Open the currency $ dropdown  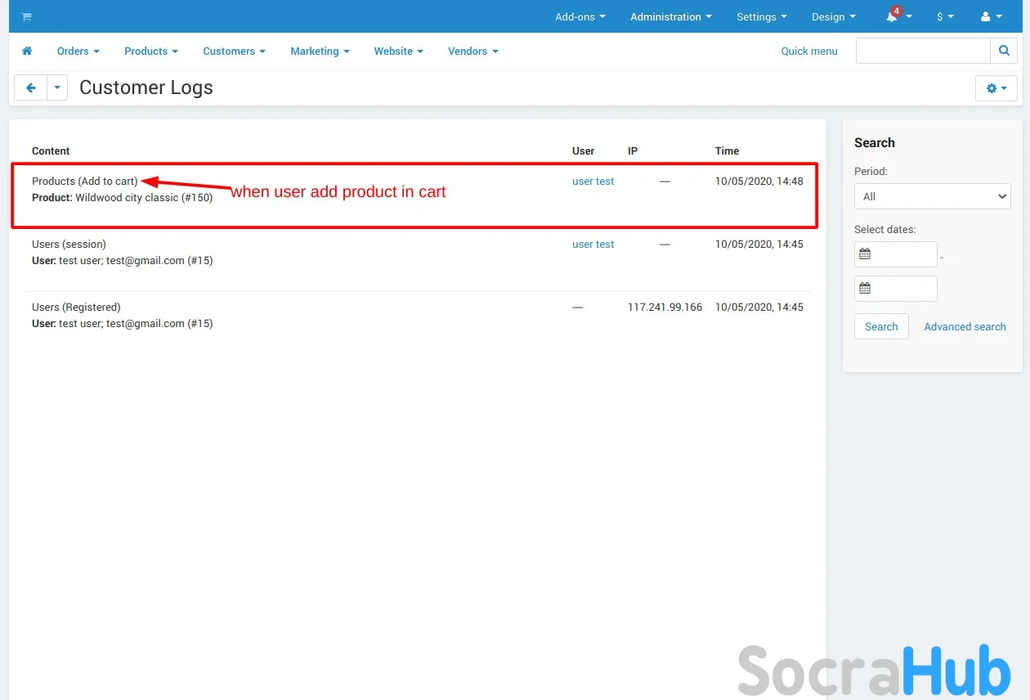pyautogui.click(x=945, y=16)
